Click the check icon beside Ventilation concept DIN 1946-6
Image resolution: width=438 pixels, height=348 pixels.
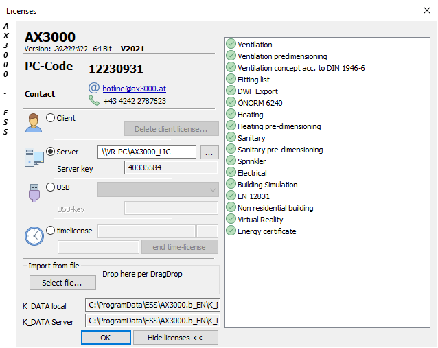pyautogui.click(x=231, y=67)
